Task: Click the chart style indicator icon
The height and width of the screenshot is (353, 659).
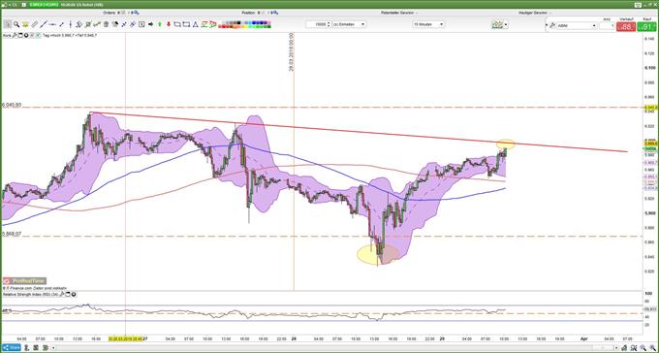Action: coord(497,25)
